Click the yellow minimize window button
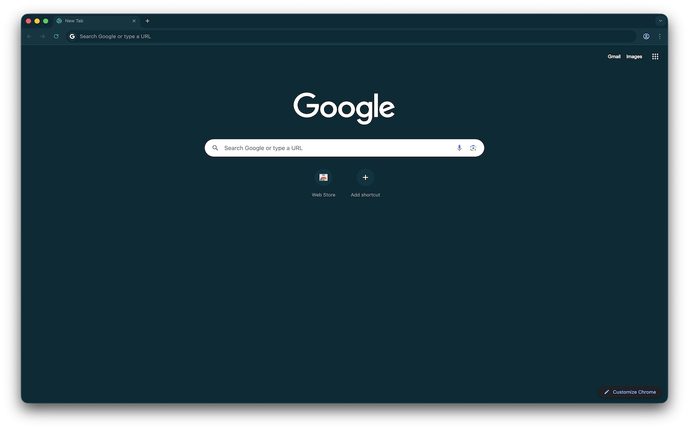The width and height of the screenshot is (689, 430). [37, 21]
